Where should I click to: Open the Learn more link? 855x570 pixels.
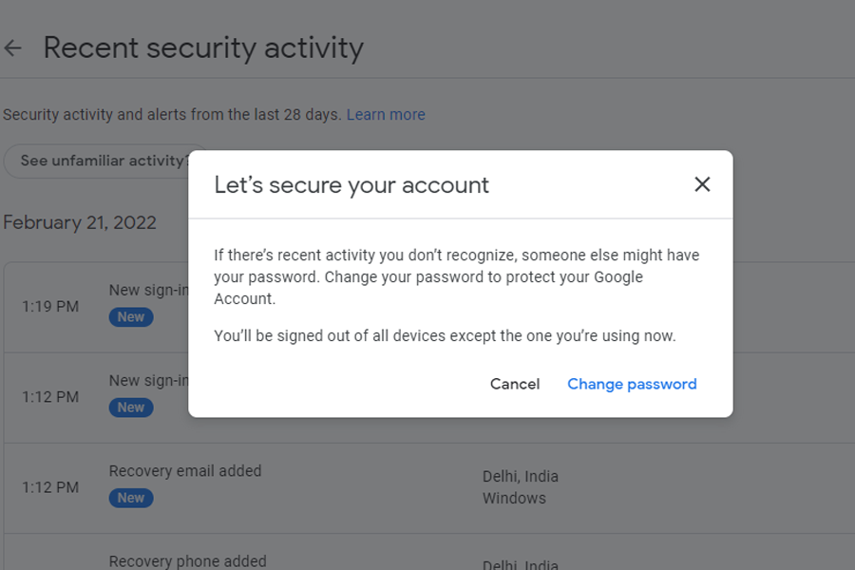tap(386, 115)
